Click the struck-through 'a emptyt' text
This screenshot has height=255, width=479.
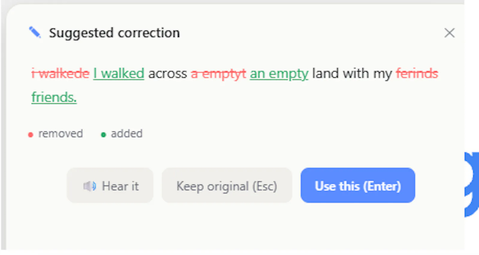pos(219,74)
